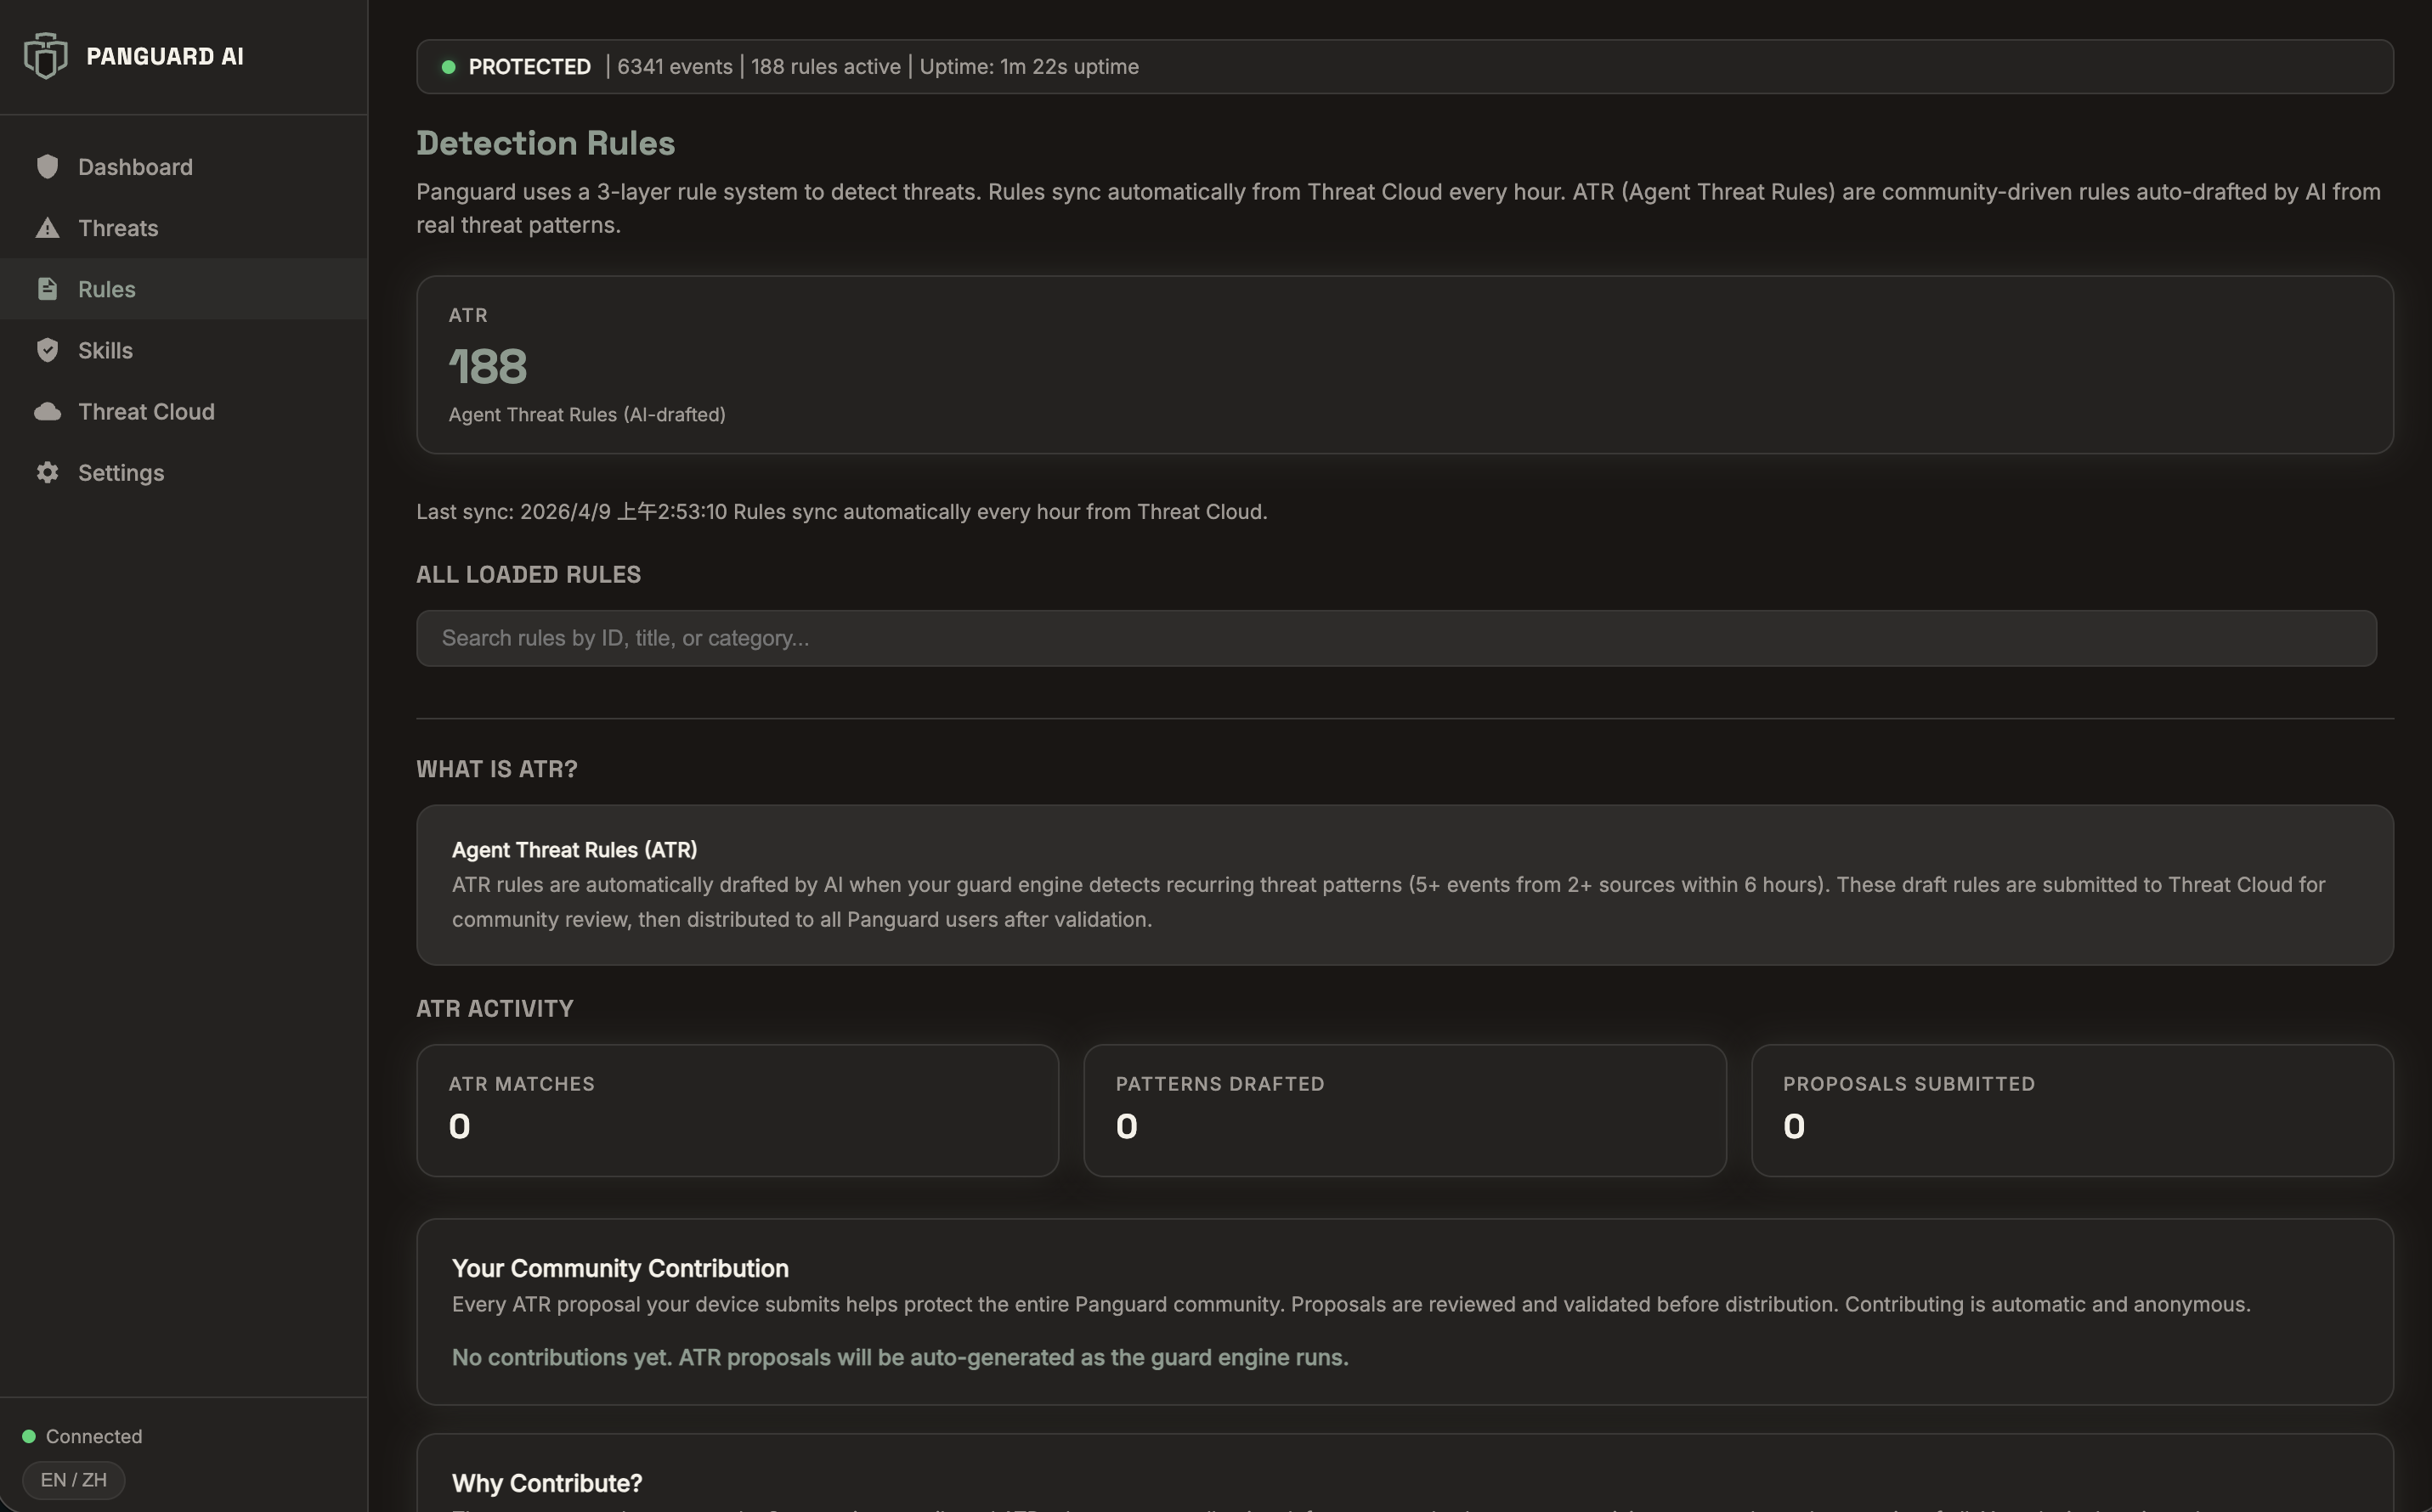Click the green Connected status dot
The height and width of the screenshot is (1512, 2432).
click(29, 1437)
